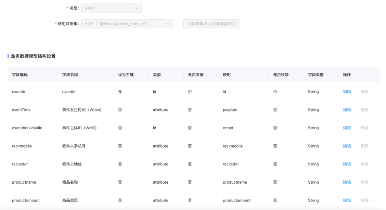
Task: Edit the eventId field row
Action: pos(347,92)
